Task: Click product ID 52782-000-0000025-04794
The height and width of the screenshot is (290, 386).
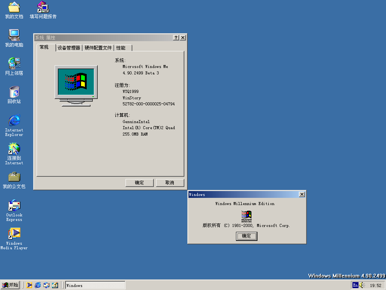Action: [149, 104]
